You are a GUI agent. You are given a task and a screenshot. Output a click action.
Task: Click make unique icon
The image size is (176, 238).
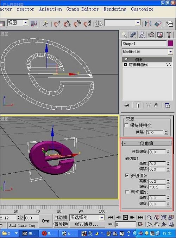click(149, 105)
